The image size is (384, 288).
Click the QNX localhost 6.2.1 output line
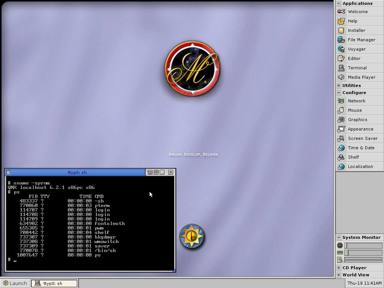click(51, 187)
